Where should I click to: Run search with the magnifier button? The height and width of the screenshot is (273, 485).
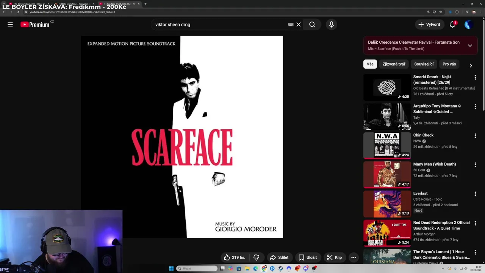click(312, 24)
